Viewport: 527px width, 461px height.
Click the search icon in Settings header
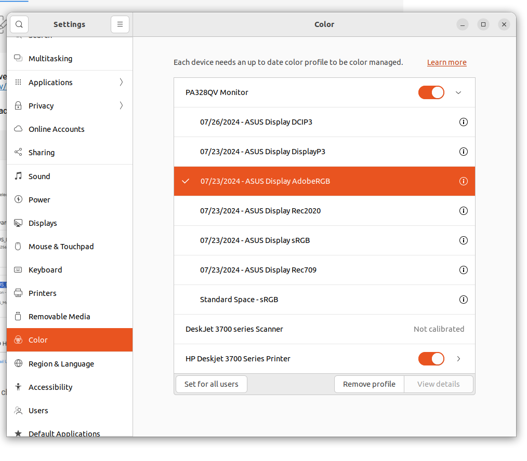point(19,24)
